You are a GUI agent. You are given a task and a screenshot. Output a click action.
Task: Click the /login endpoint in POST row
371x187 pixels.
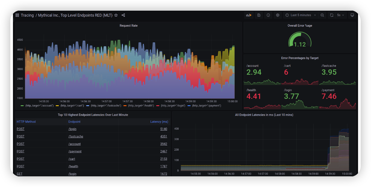72,129
